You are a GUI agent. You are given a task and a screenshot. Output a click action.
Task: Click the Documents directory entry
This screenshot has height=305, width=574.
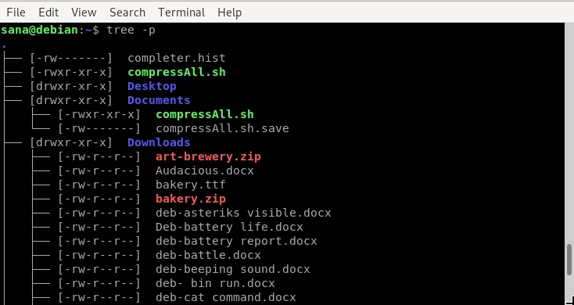pos(159,100)
